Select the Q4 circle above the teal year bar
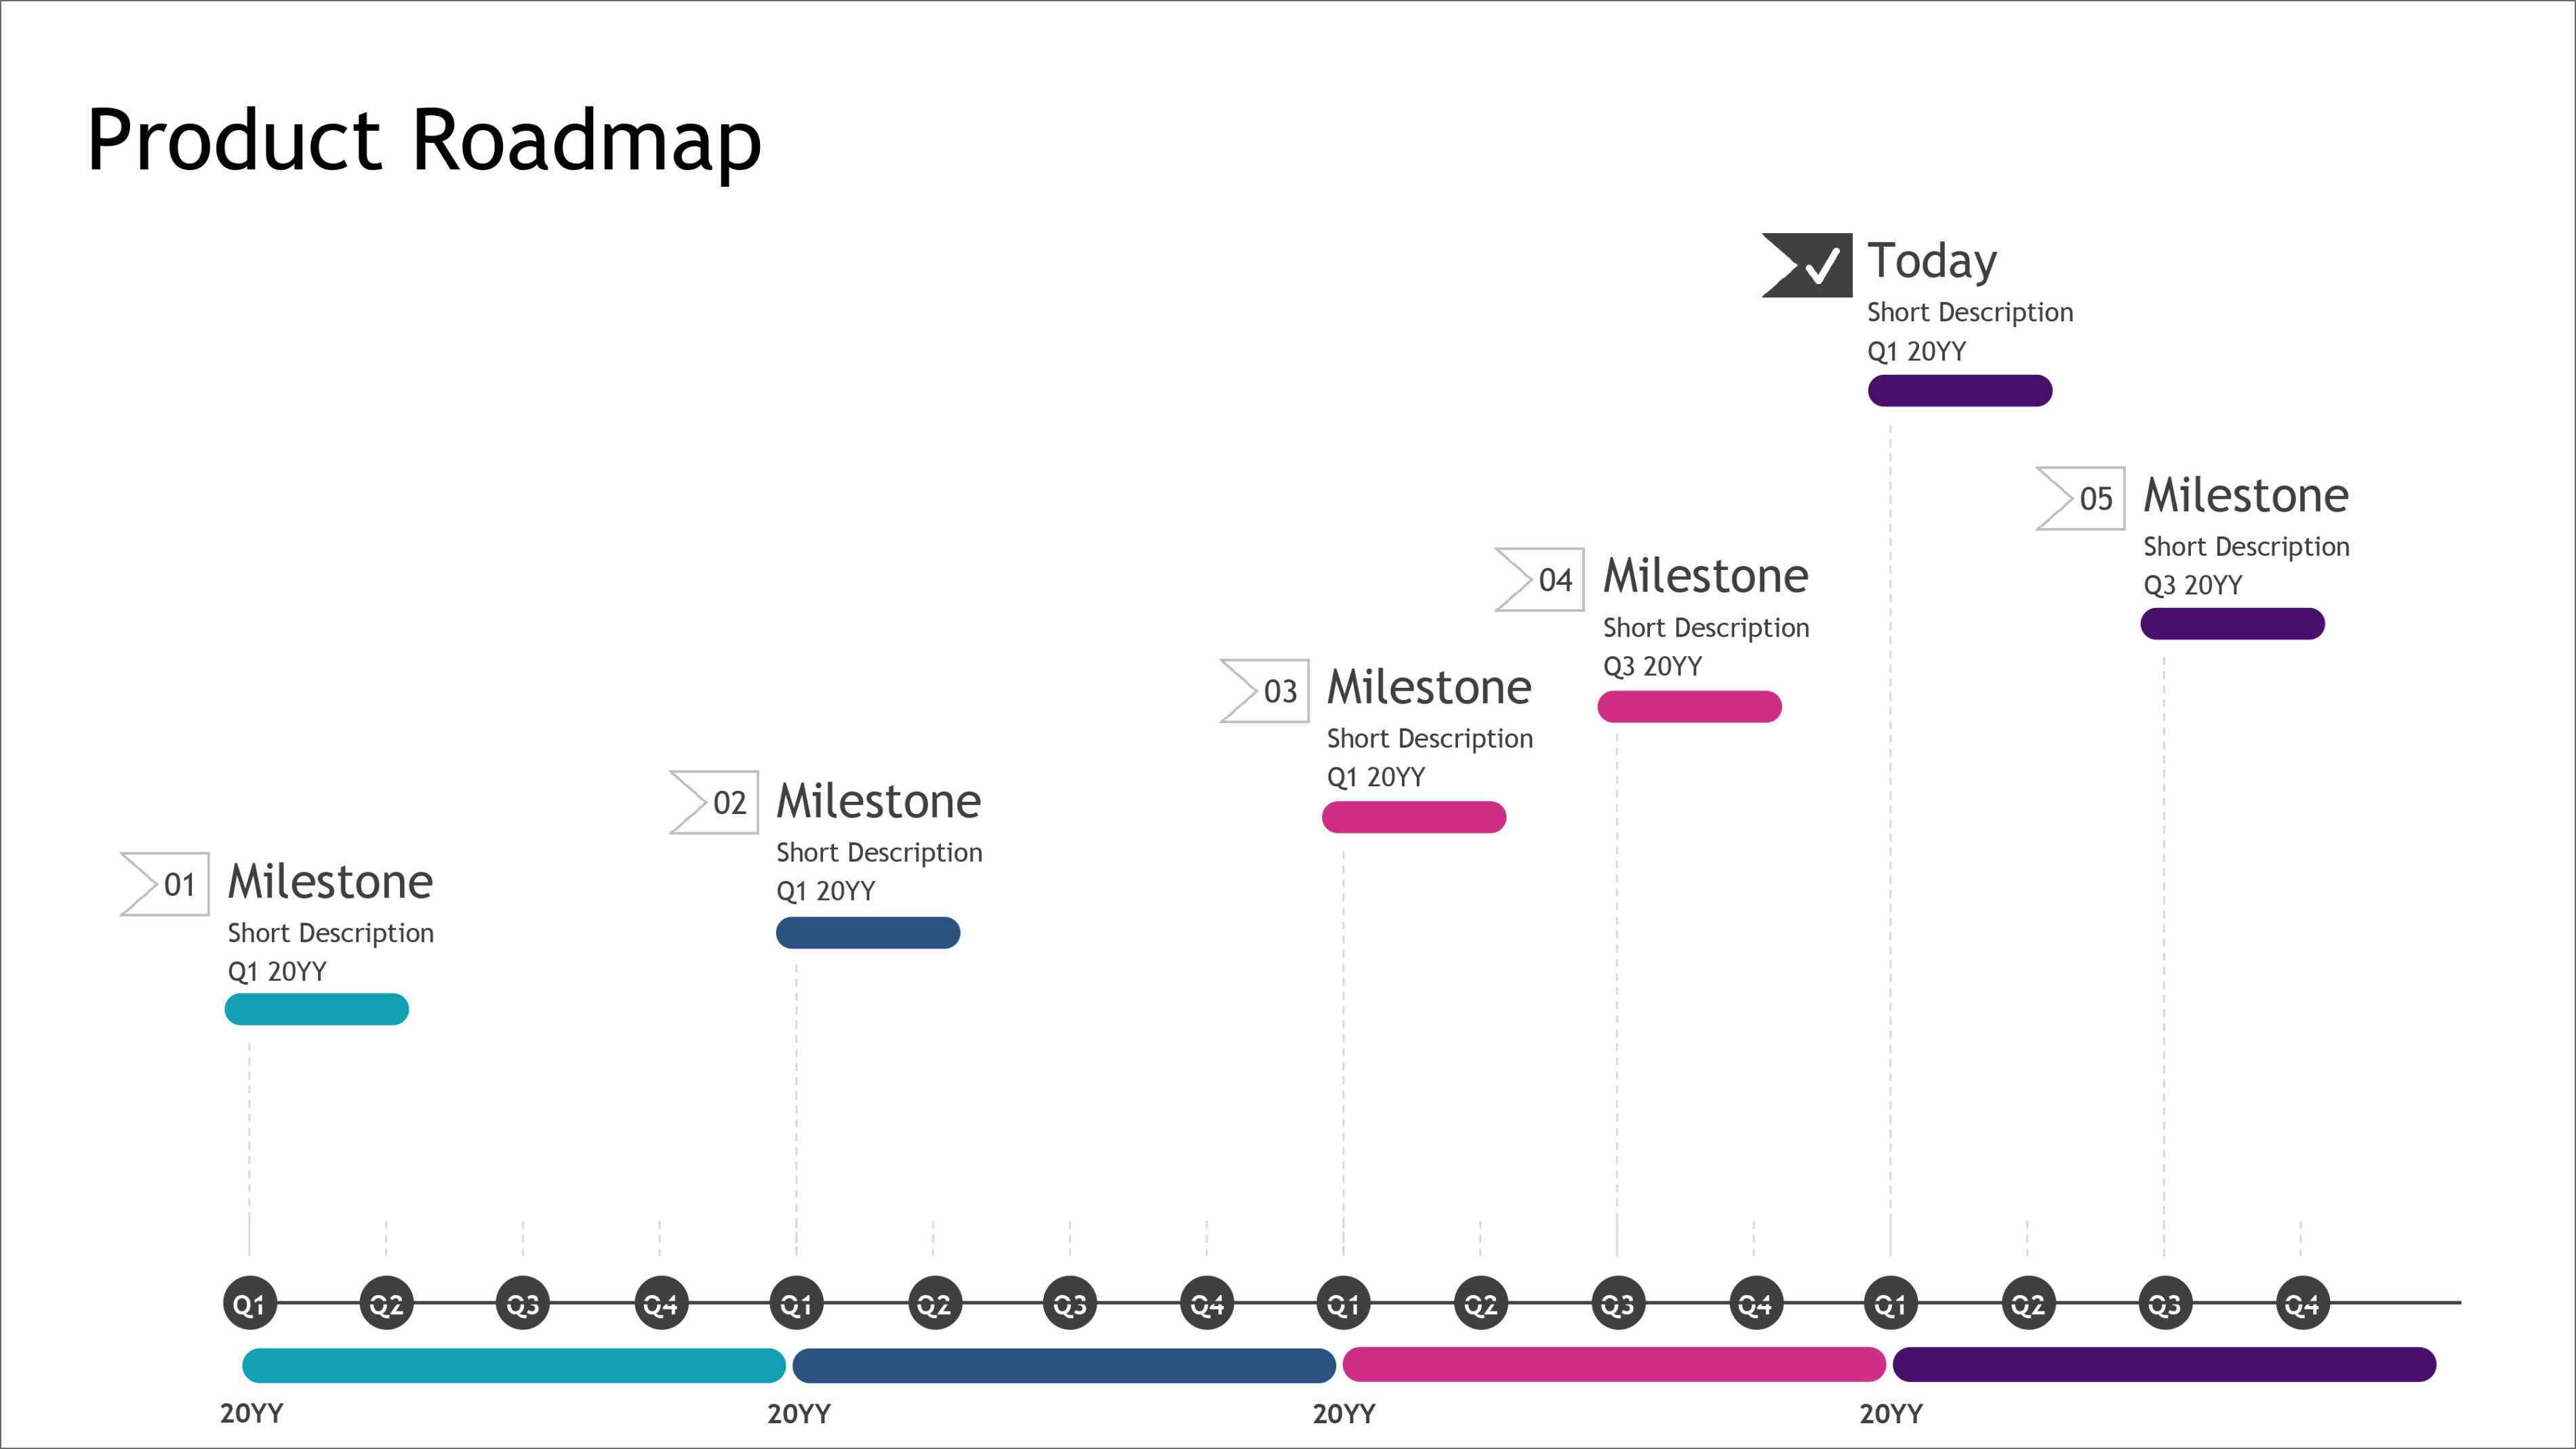Image resolution: width=2576 pixels, height=1449 pixels. coord(660,1304)
